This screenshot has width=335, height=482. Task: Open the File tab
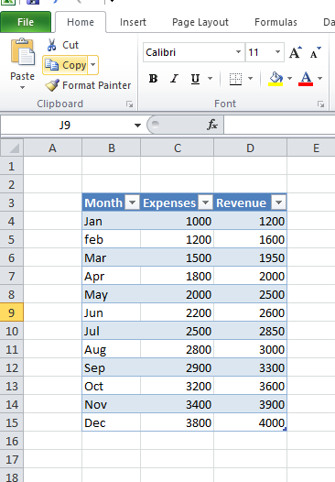point(26,22)
